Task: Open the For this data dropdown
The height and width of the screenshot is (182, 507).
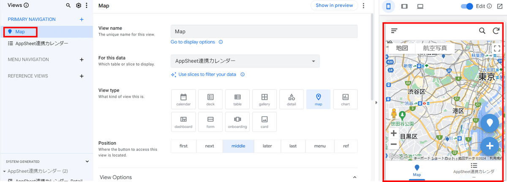Action: click(245, 61)
